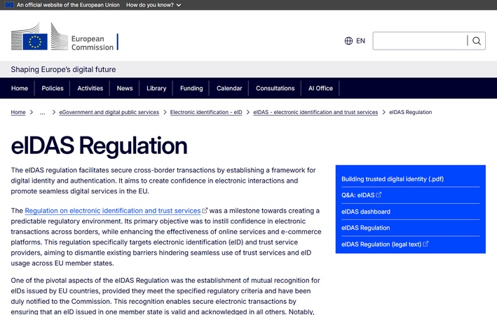
Task: Go to Electronic identification - eID breadcrumb
Action: [206, 112]
